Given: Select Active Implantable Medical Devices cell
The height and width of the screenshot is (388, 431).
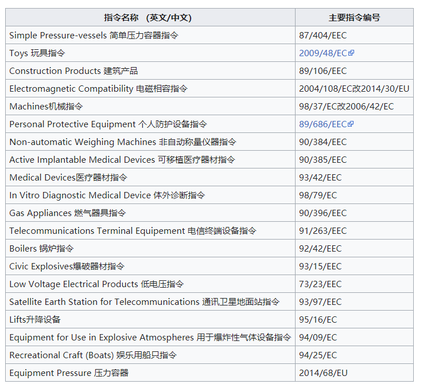Looking at the screenshot, I should click(x=150, y=159).
